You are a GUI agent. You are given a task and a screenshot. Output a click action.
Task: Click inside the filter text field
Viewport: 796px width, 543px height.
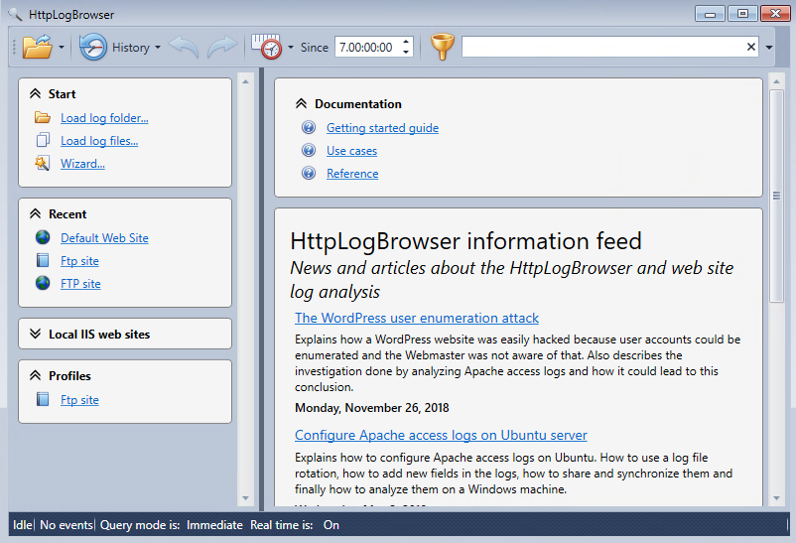[600, 47]
